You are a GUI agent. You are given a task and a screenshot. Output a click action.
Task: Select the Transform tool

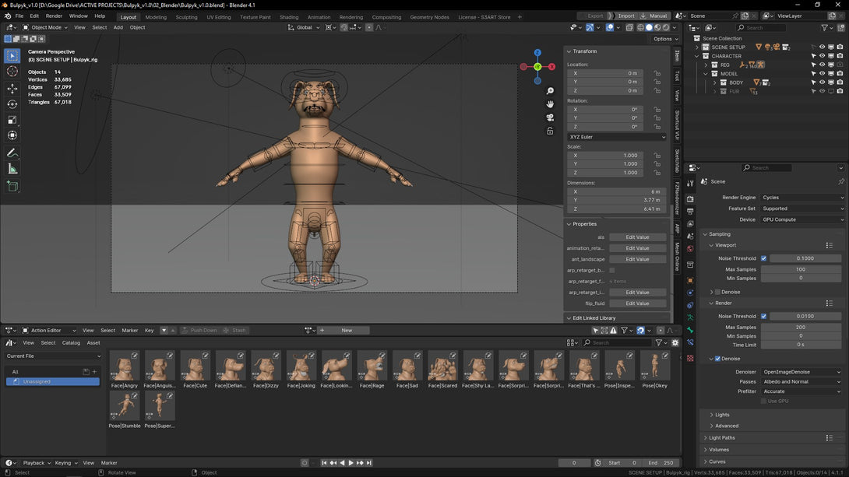click(x=12, y=135)
